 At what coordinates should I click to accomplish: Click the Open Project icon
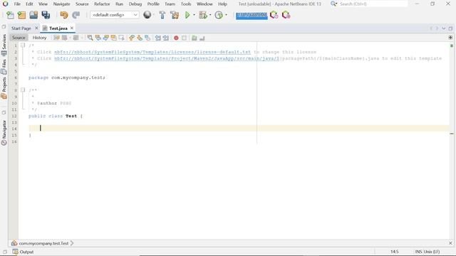(33, 15)
